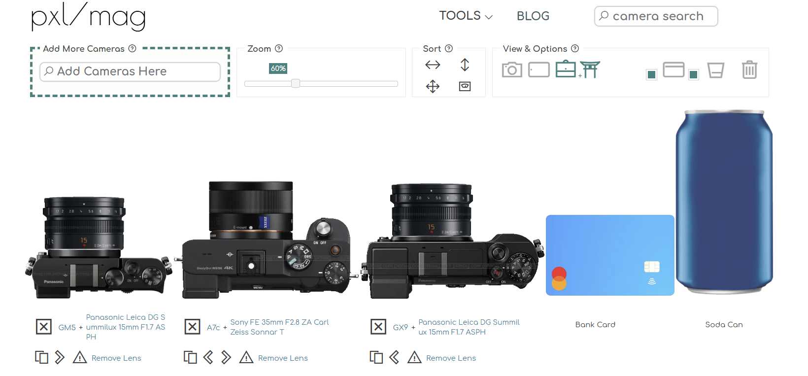
Task: Sort cameras by width, horizontal arrows icon
Action: [x=433, y=65]
